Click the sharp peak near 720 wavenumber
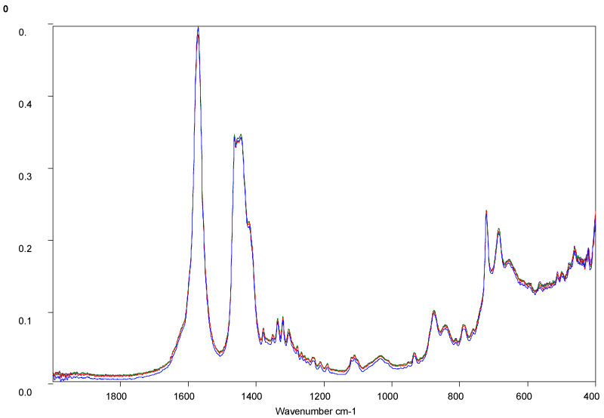The height and width of the screenshot is (418, 604). tap(486, 212)
